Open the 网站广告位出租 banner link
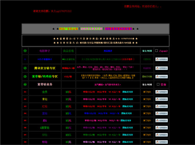Image resolution: width=195 pixels, height=145 pixels. (x=68, y=29)
